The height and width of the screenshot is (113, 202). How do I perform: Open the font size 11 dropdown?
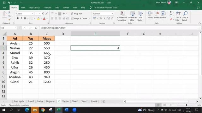pos(40,13)
